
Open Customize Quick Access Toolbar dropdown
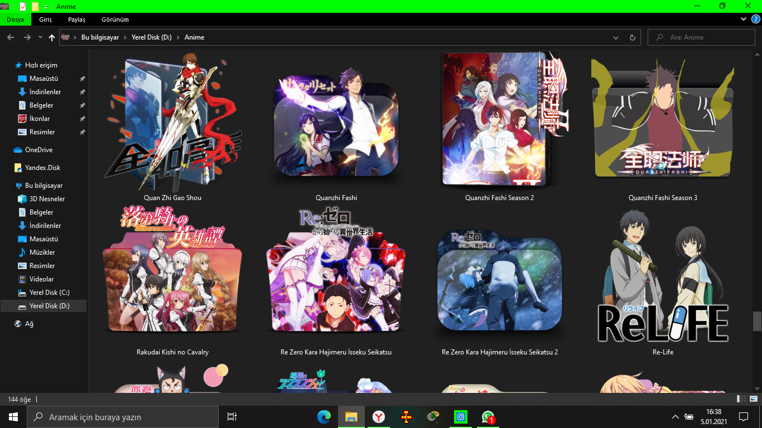(45, 7)
